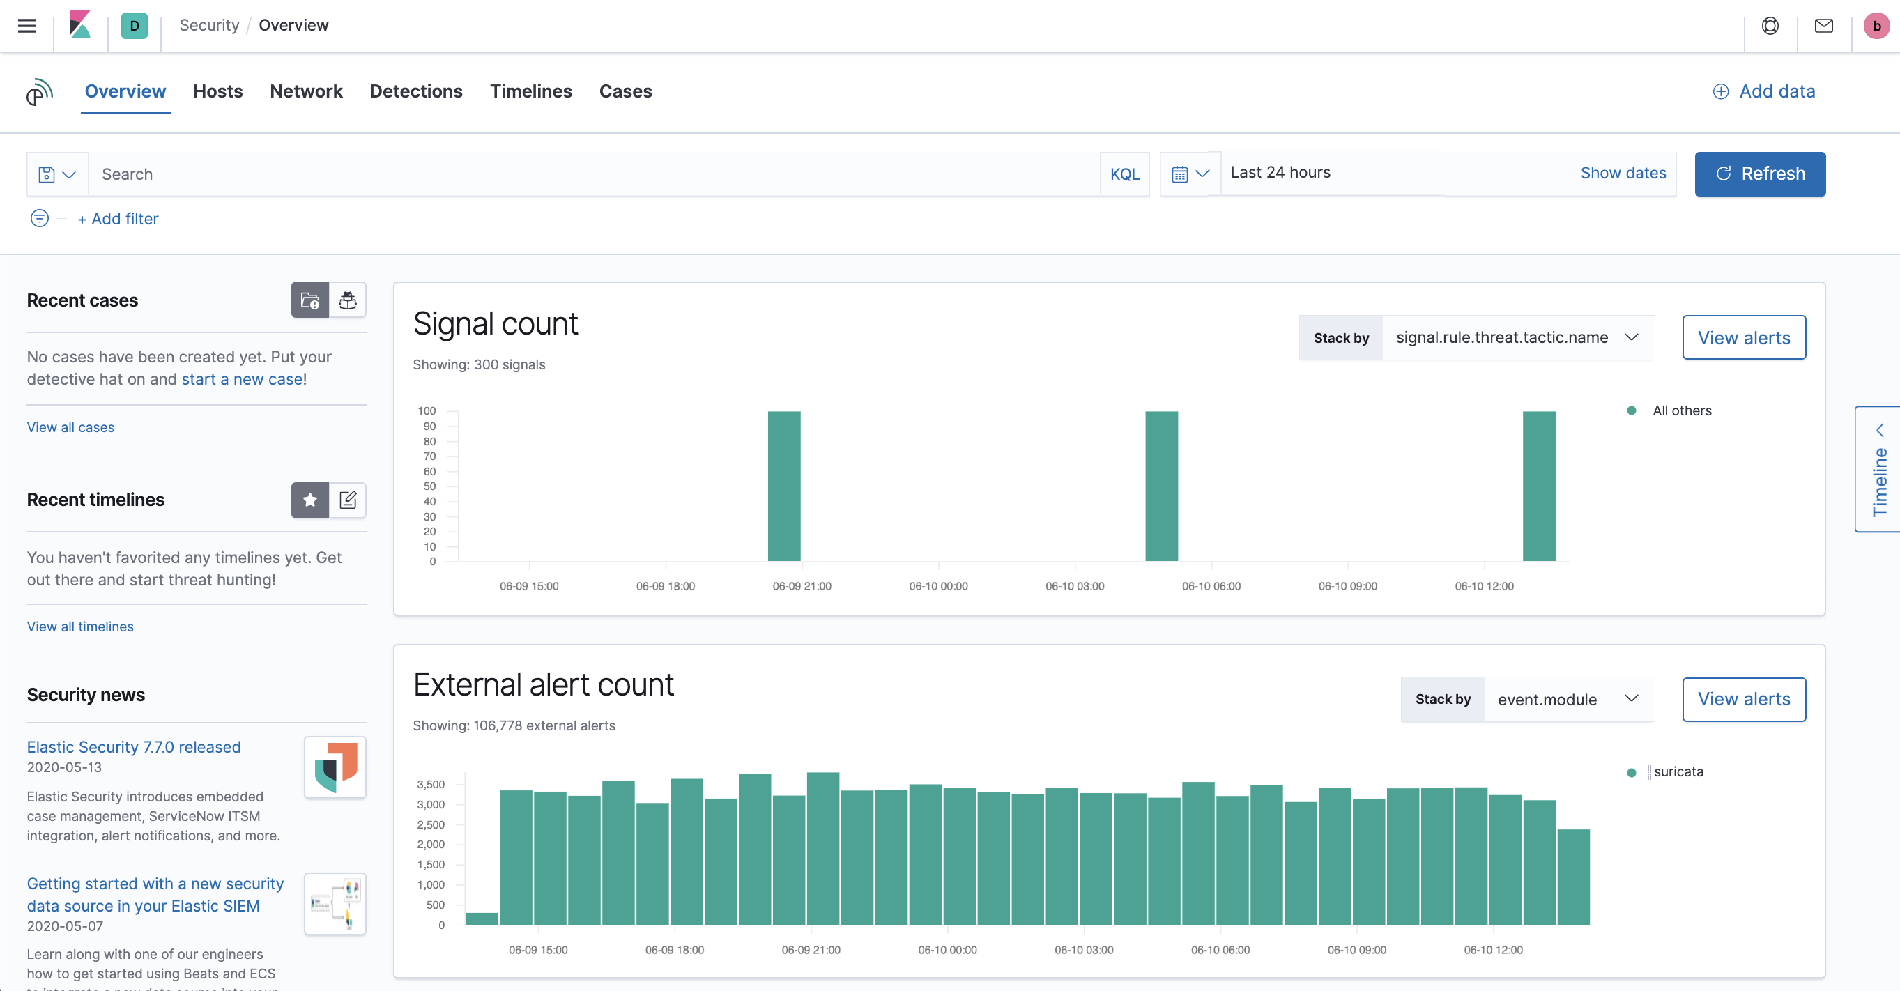Click the hamburger menu icon
1900x991 pixels.
coord(26,25)
